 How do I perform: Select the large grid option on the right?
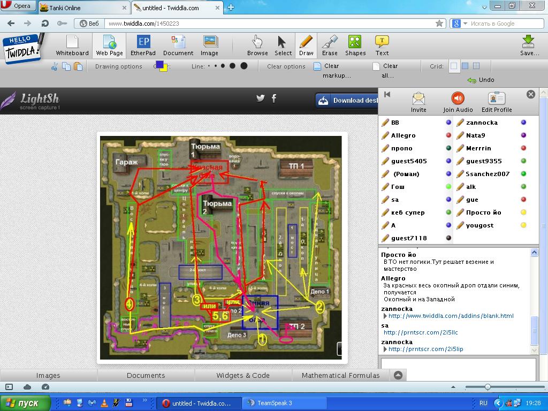(x=476, y=66)
